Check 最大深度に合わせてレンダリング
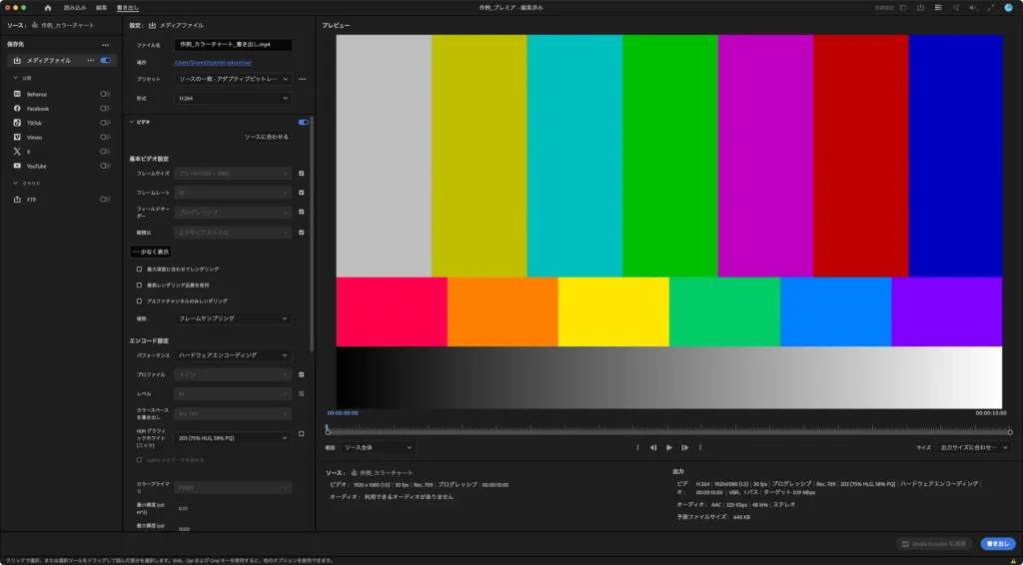 (139, 269)
